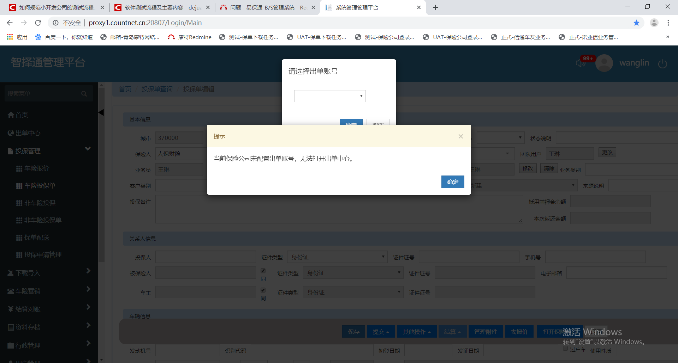Open the notifications speaker icon with 99+ badge

[580, 63]
